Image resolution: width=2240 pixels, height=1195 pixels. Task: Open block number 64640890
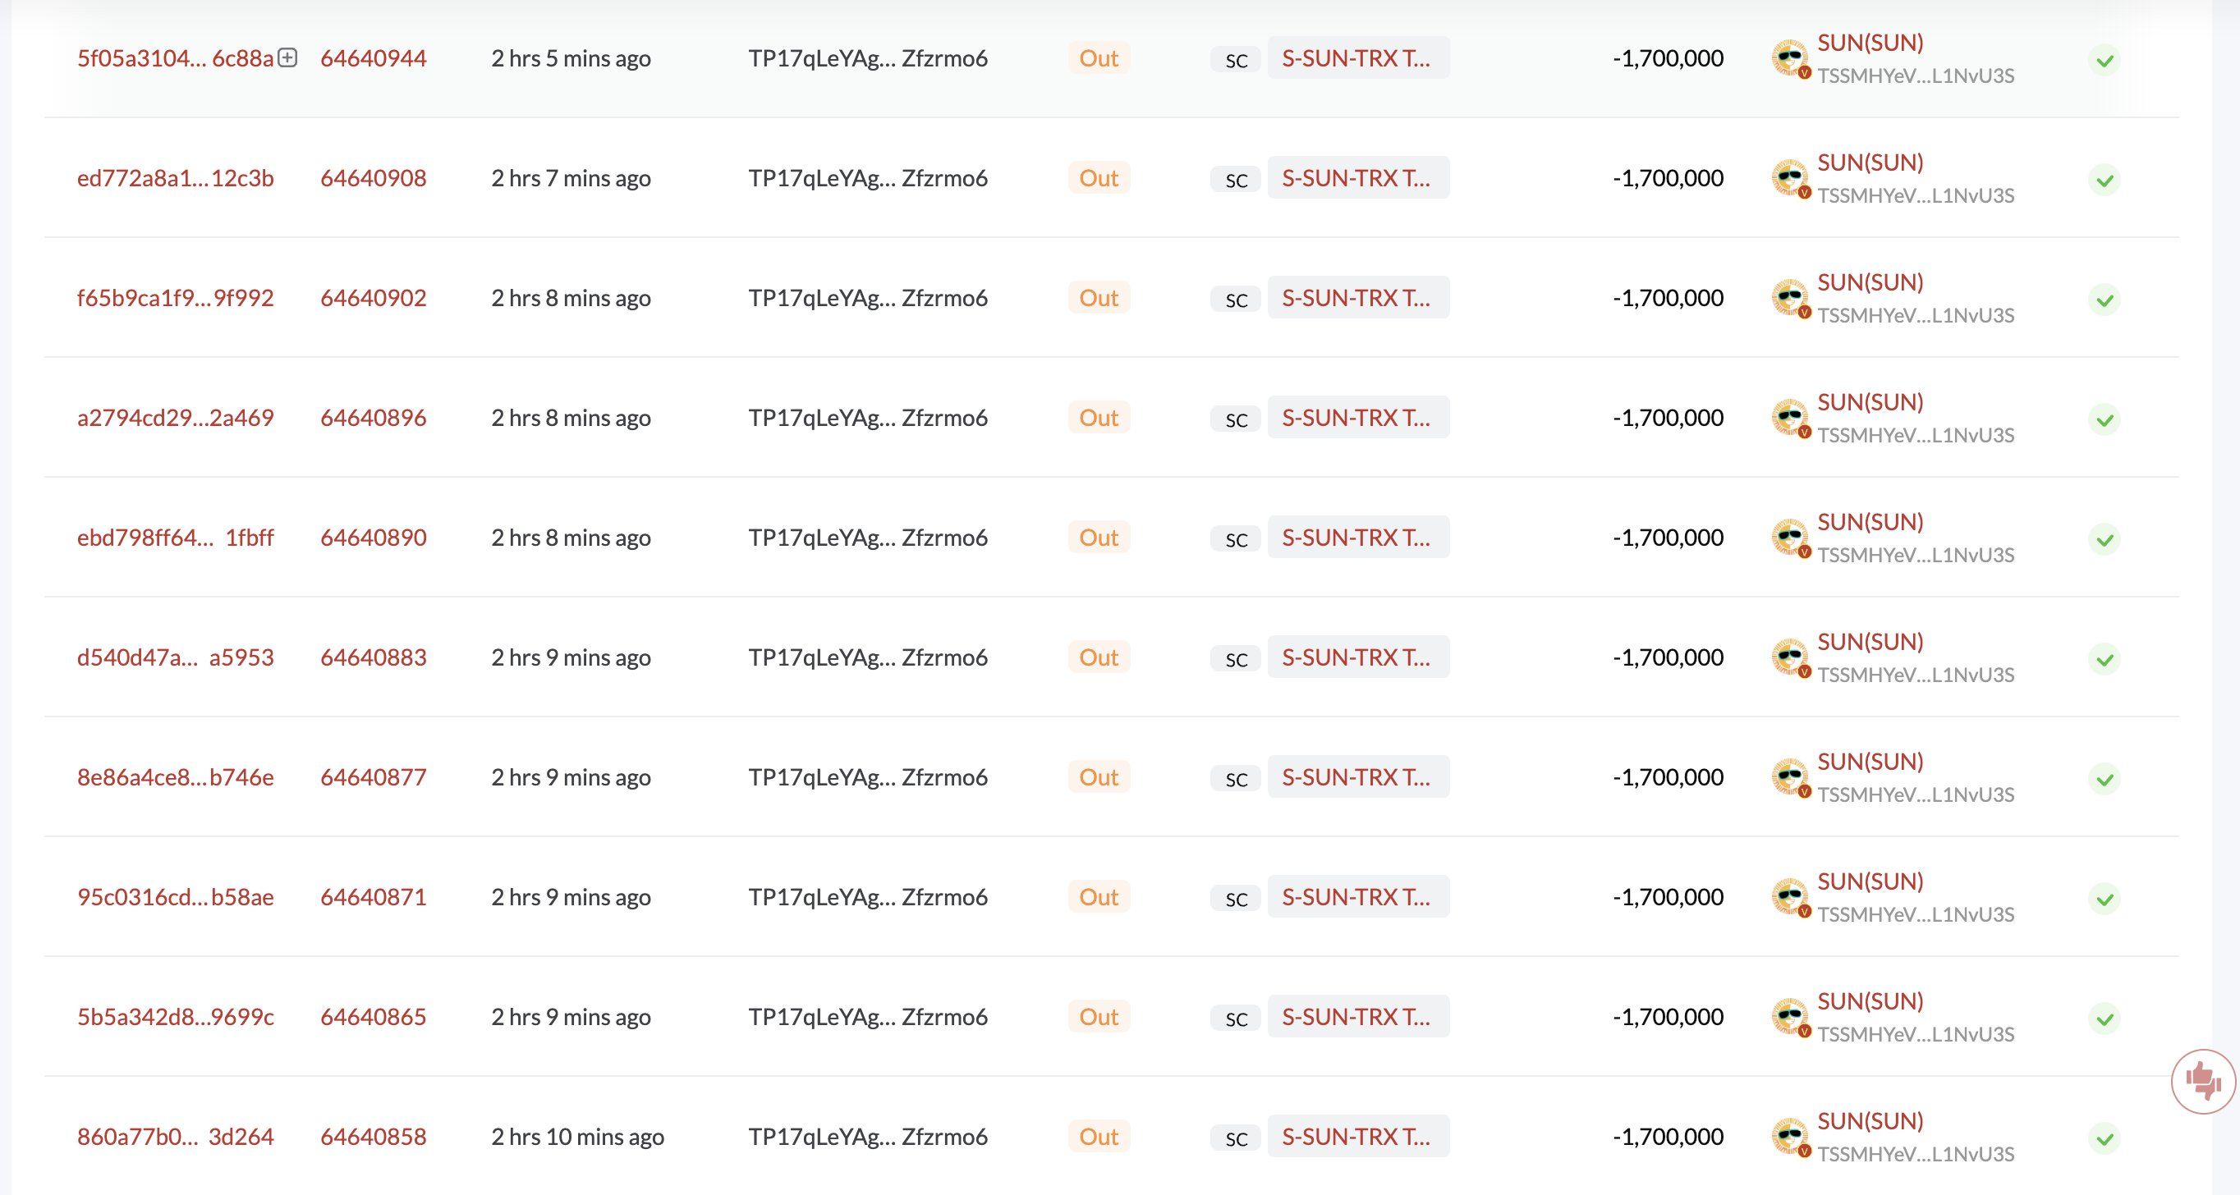point(373,537)
